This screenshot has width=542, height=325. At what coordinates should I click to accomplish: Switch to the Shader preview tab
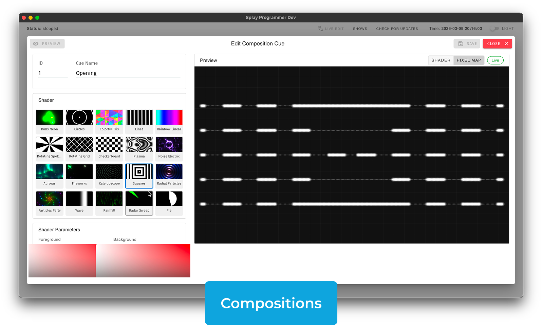[441, 60]
